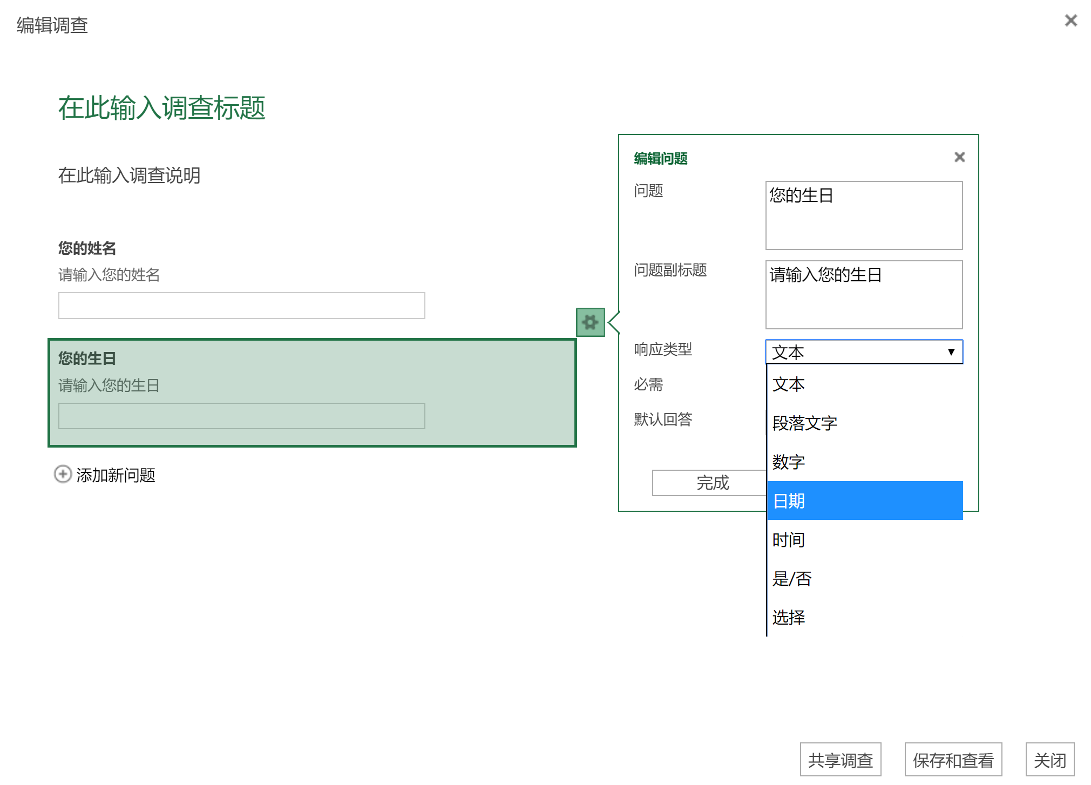Select 选择 response type
The height and width of the screenshot is (785, 1091).
tap(865, 618)
